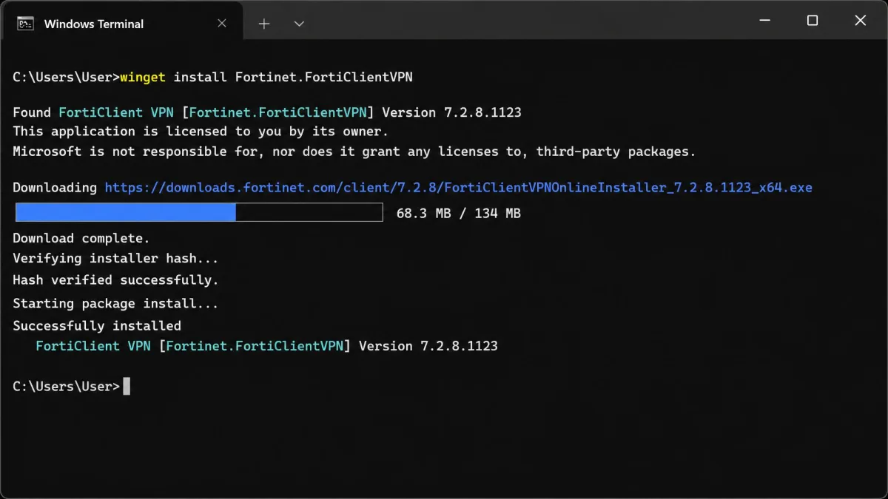Click 'This application is licensed' line
This screenshot has height=499, width=888.
(201, 132)
